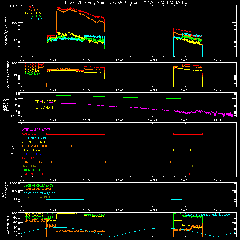
Task: Click the SC_IN_SUNLIGHT flag label
Action: point(34,142)
